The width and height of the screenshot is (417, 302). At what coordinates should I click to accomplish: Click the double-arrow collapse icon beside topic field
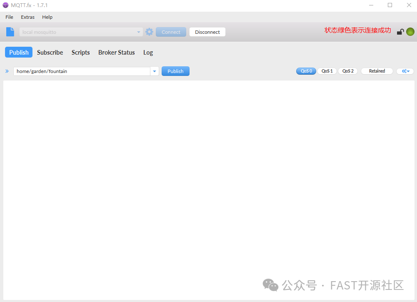(7, 71)
